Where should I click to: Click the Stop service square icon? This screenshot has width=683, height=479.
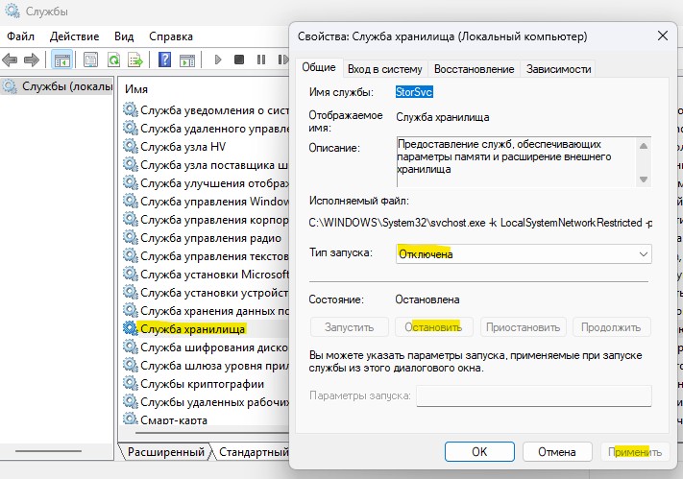[238, 60]
